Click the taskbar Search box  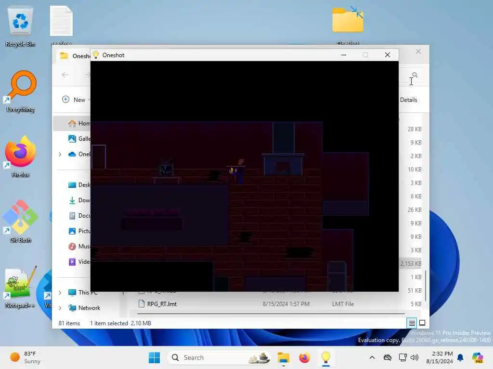click(x=219, y=357)
